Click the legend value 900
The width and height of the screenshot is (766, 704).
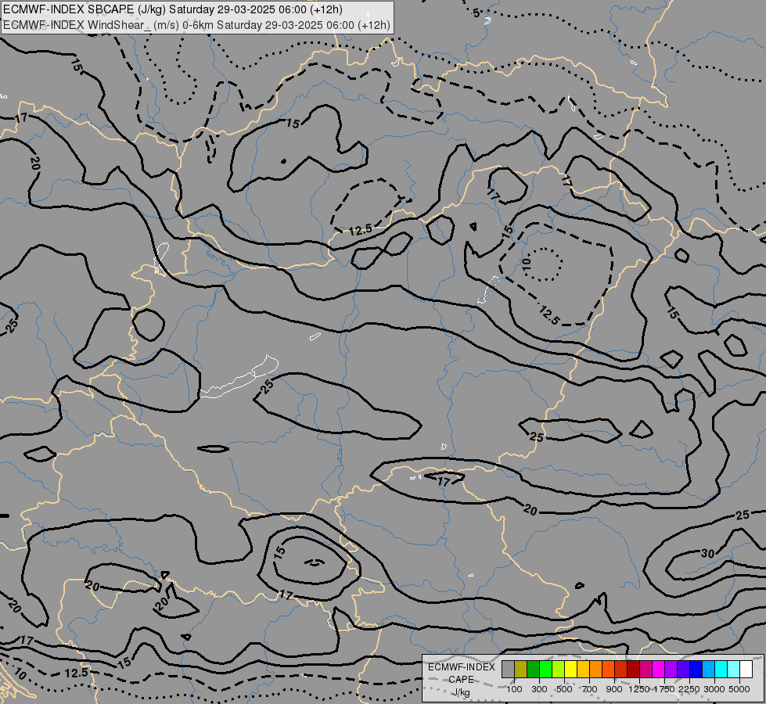pos(614,689)
